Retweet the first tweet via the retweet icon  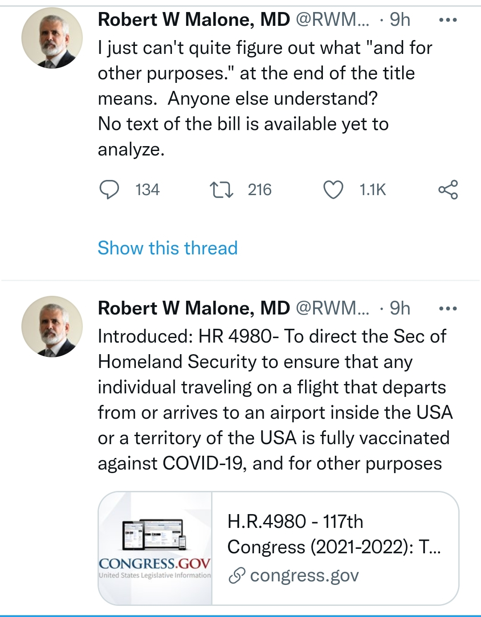221,190
